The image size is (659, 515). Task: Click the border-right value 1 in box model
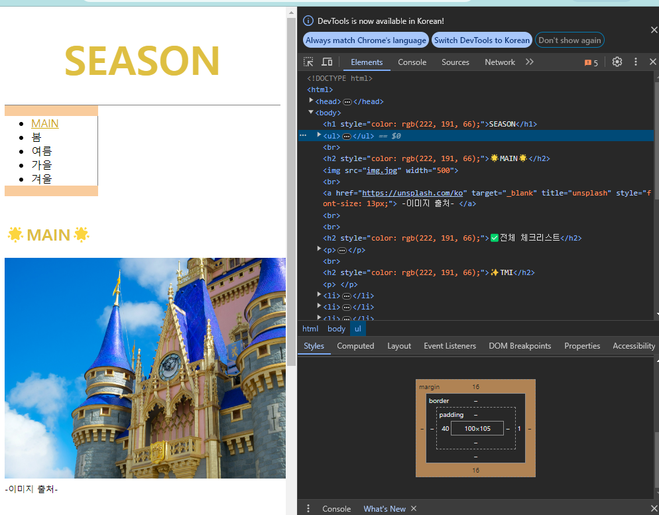point(519,428)
